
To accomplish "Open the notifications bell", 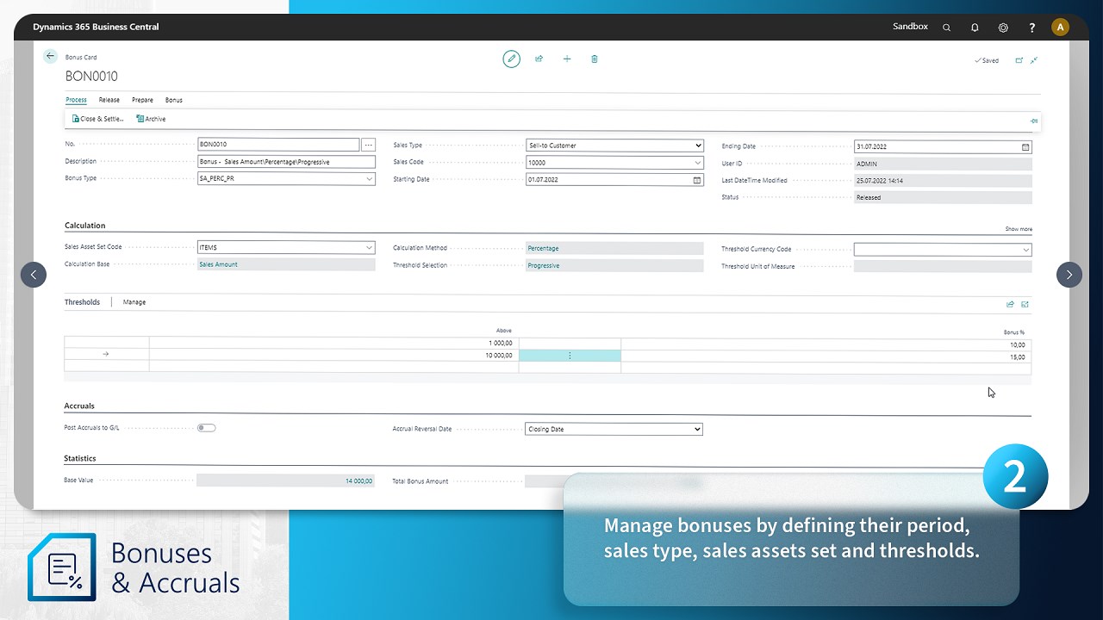I will [975, 28].
